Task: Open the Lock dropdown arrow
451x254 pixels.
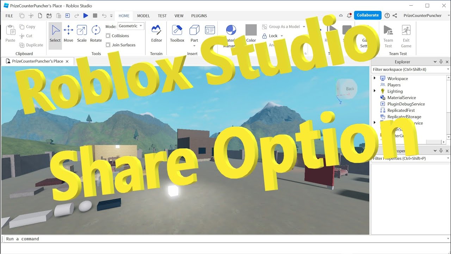Action: (x=282, y=36)
